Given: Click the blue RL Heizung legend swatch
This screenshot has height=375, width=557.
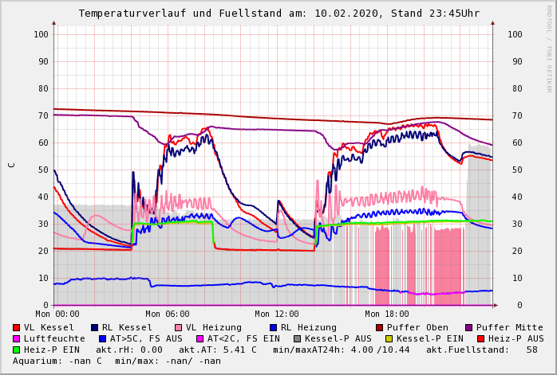Looking at the screenshot, I should [274, 327].
